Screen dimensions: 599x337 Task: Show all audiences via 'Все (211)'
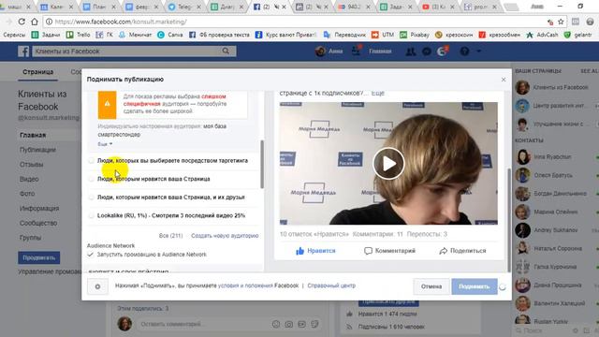(170, 236)
